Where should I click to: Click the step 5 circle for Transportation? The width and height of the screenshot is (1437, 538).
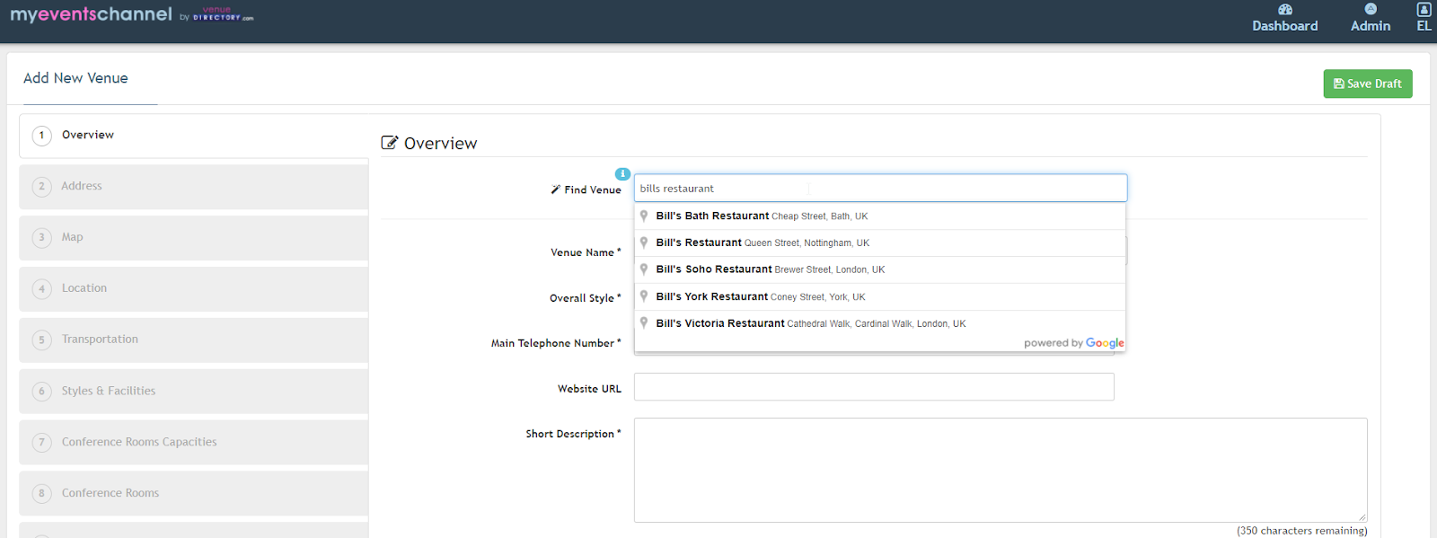point(41,340)
